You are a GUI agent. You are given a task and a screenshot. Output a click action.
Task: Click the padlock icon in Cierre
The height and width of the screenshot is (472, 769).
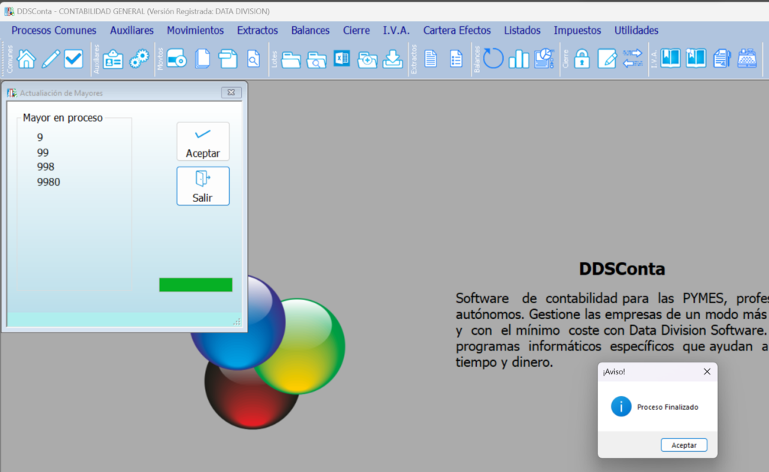pos(582,59)
